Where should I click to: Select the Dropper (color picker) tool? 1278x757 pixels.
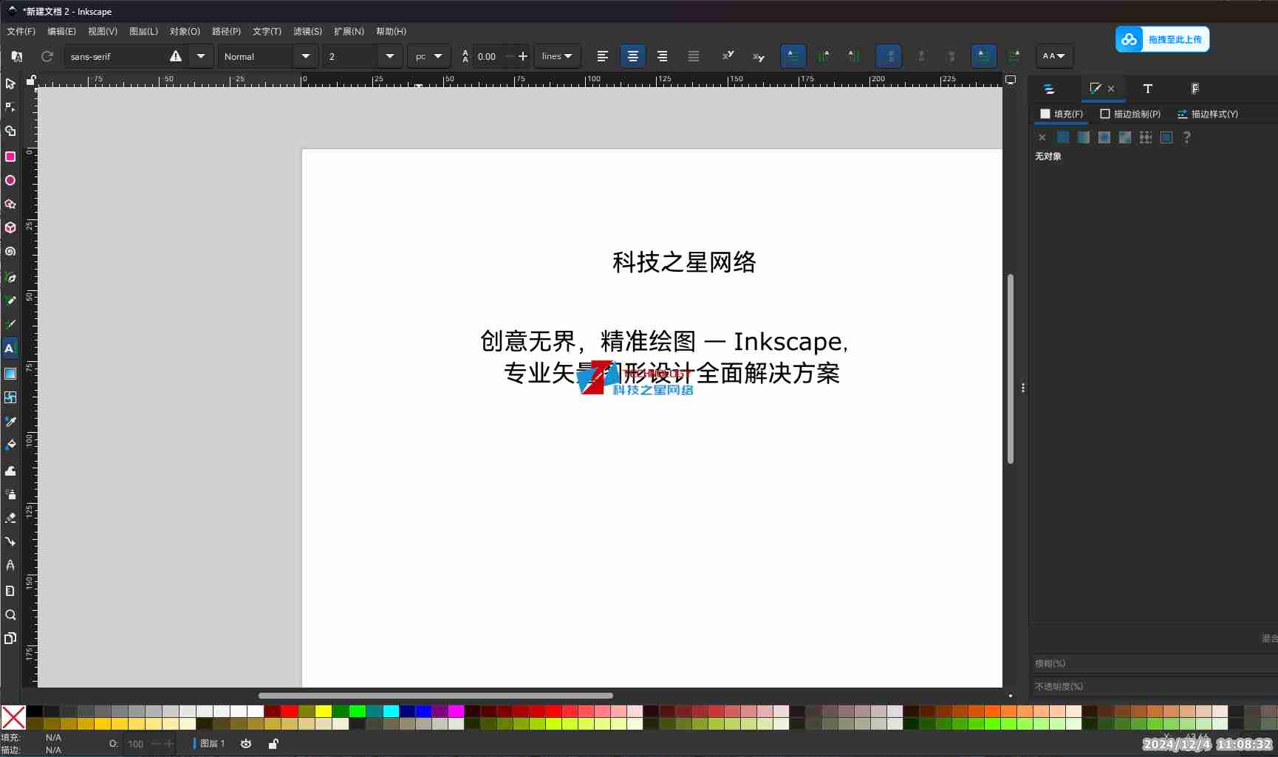[x=10, y=421]
